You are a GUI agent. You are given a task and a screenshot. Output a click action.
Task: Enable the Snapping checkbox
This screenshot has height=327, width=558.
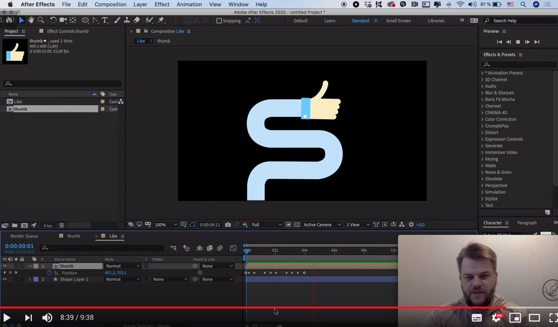[x=219, y=21]
